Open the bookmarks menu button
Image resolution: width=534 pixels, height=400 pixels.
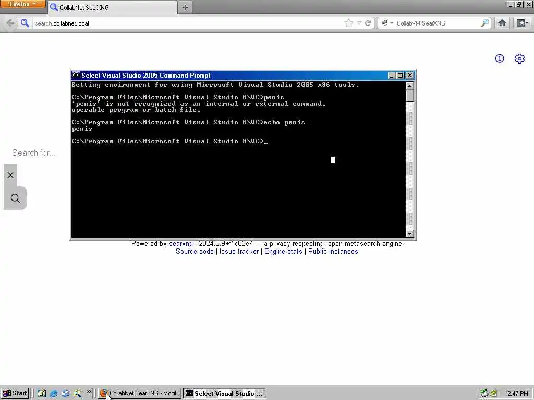pos(521,23)
